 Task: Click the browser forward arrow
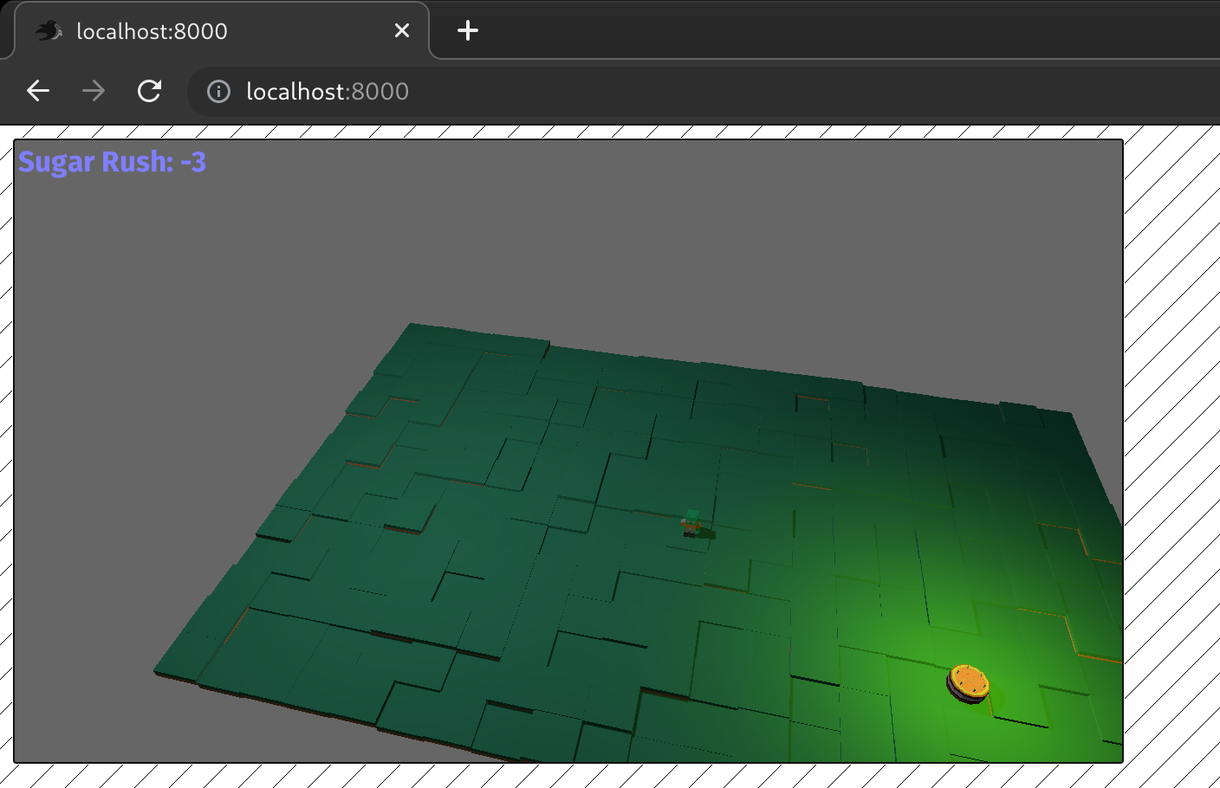point(94,91)
